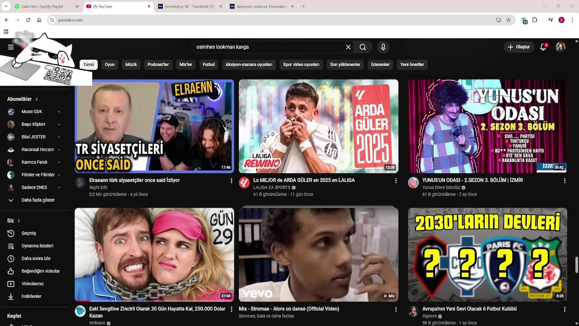Select the Mix'ler filter chip
The width and height of the screenshot is (579, 326).
pos(186,65)
